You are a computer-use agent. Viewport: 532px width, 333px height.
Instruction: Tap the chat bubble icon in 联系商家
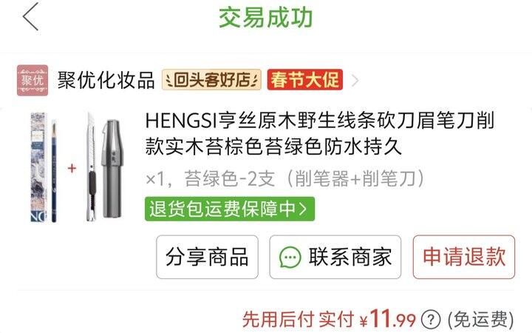point(290,258)
